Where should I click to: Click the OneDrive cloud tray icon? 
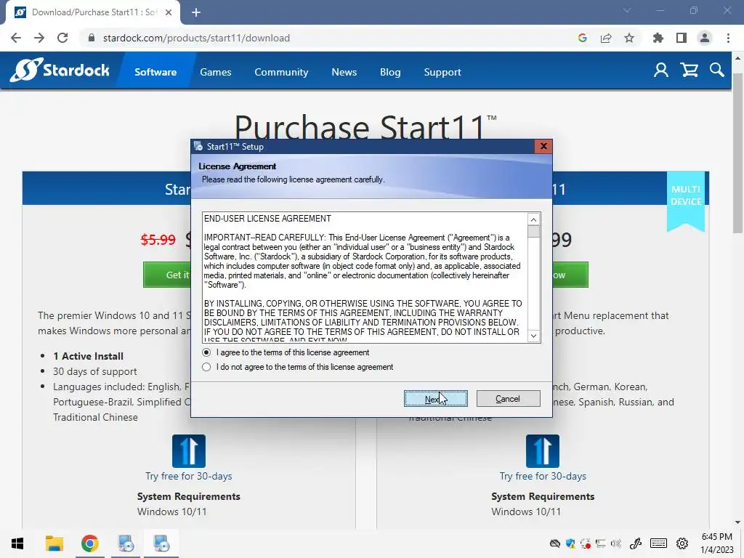pos(554,543)
